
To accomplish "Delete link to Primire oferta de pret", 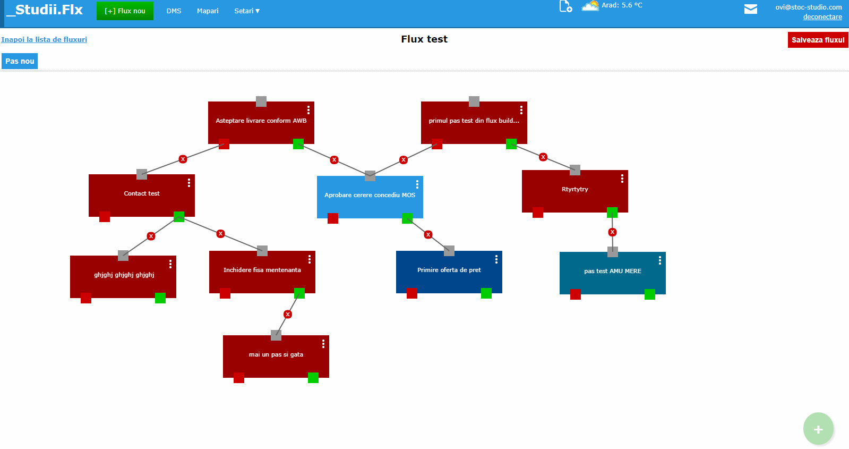I will (x=428, y=234).
